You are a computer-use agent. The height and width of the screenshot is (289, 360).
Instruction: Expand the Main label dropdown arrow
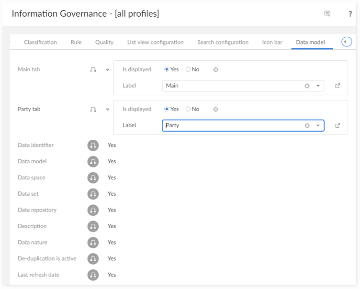[318, 86]
